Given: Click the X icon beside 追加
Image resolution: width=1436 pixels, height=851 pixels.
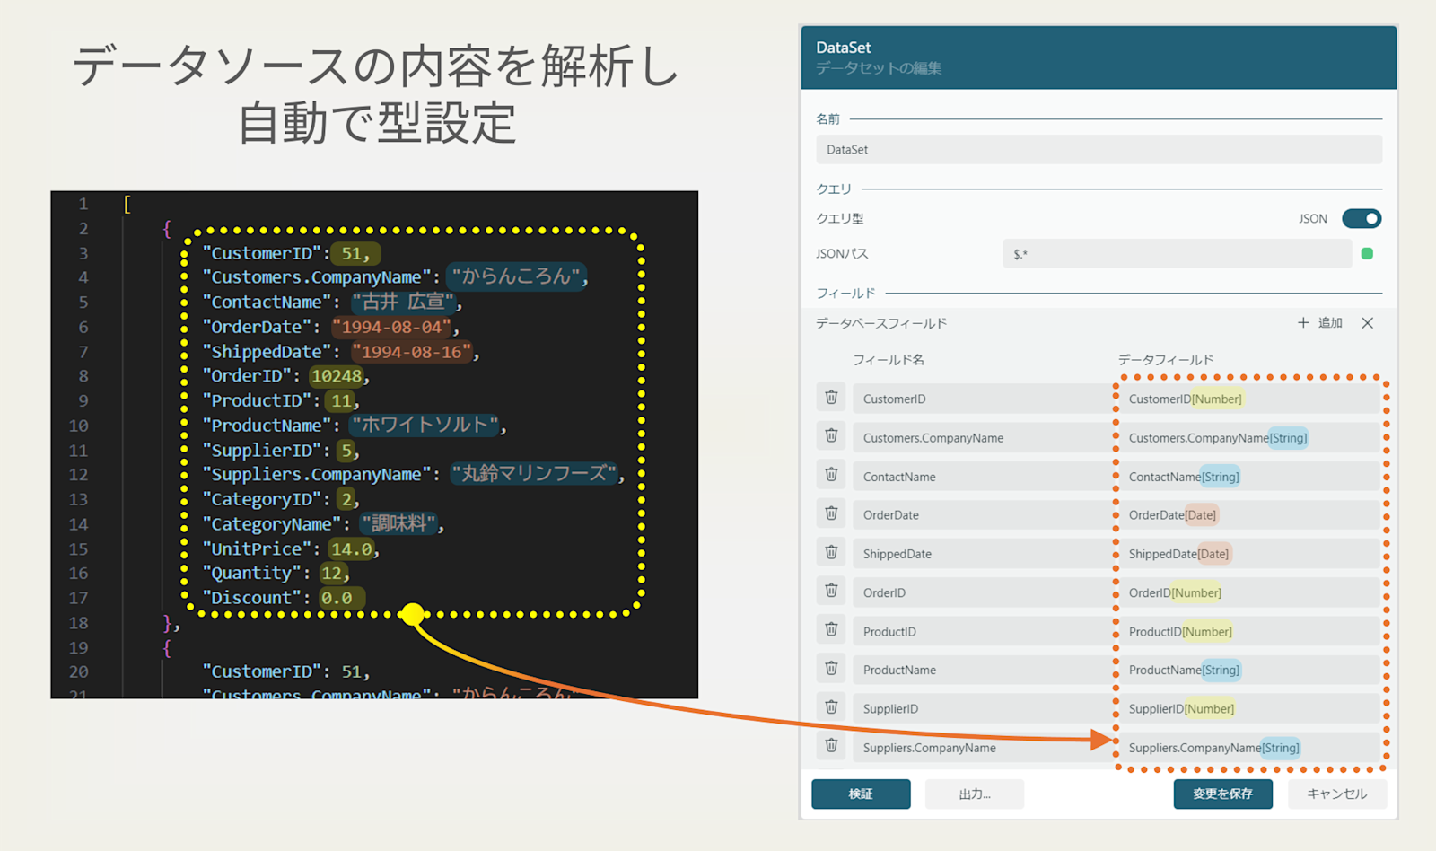Looking at the screenshot, I should point(1367,323).
